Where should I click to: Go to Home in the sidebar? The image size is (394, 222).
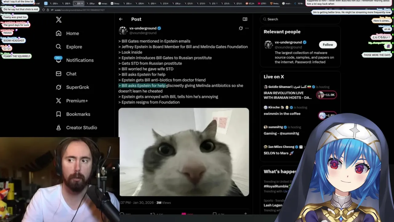(x=67, y=33)
